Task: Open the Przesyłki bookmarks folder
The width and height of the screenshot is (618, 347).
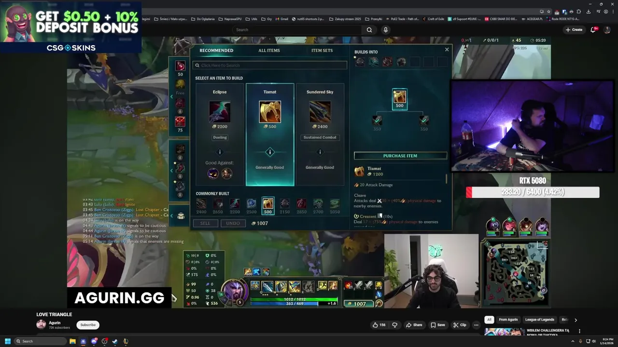Action: pos(373,19)
